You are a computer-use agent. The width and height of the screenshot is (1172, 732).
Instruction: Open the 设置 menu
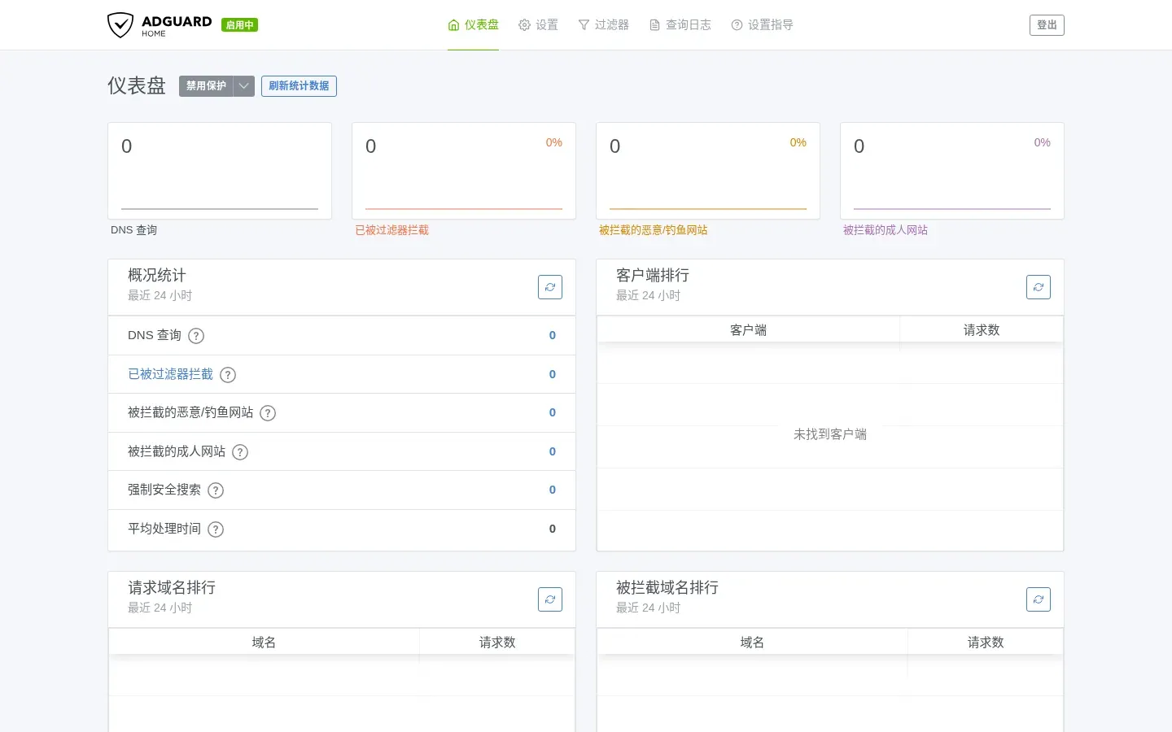pos(538,25)
